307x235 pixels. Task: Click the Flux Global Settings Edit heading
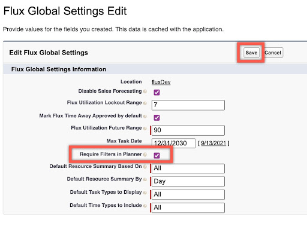(x=65, y=11)
